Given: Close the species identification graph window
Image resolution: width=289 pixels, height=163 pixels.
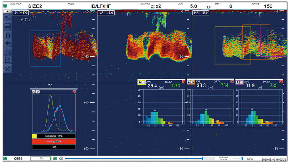Looking at the screenshot, I should coord(74,92).
